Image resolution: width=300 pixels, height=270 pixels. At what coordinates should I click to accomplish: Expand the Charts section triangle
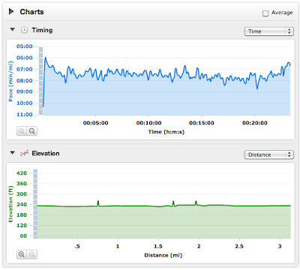[11, 11]
